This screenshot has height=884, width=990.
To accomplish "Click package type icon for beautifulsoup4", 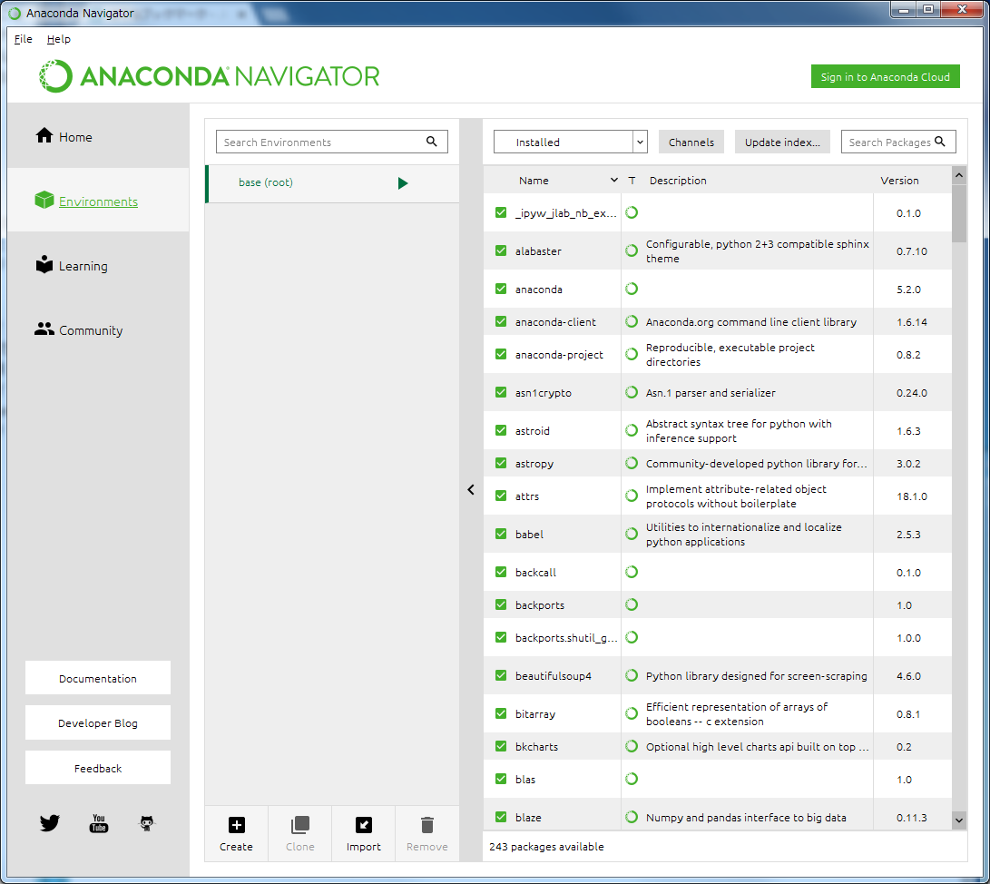I will click(632, 675).
